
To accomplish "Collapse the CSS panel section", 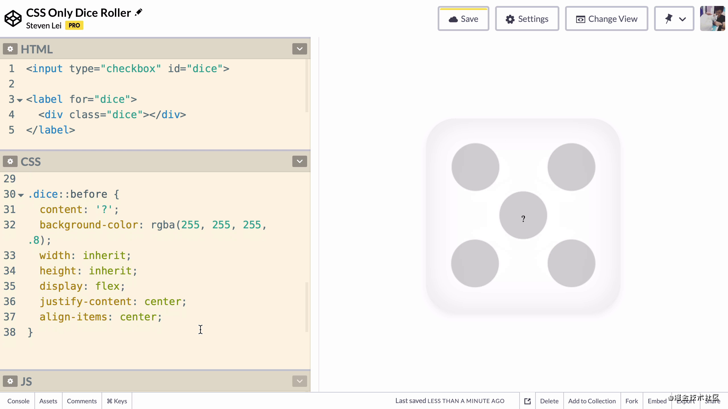I will pyautogui.click(x=300, y=161).
